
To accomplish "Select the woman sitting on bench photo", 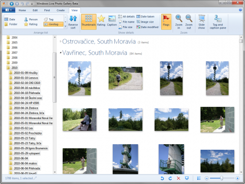I will (x=80, y=120).
